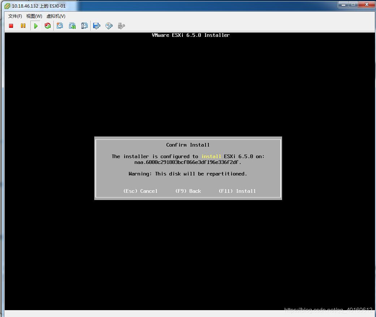
Task: Maximize the ESXI-01 console window
Action: (353, 5)
